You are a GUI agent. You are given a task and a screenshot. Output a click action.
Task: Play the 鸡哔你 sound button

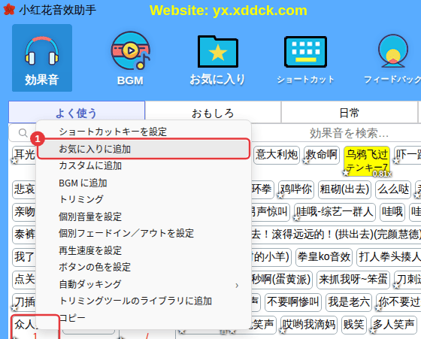pos(296,189)
